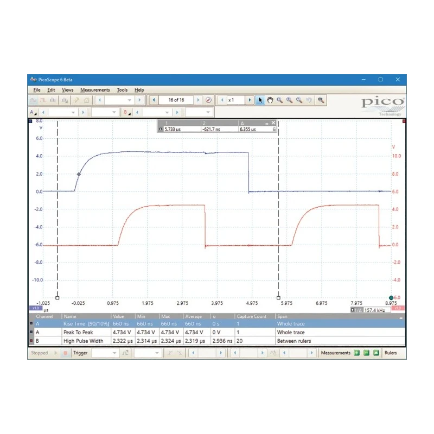Screen dimensions: 434x434
Task: Open Channel B coupling dropdown
Action: pos(208,112)
